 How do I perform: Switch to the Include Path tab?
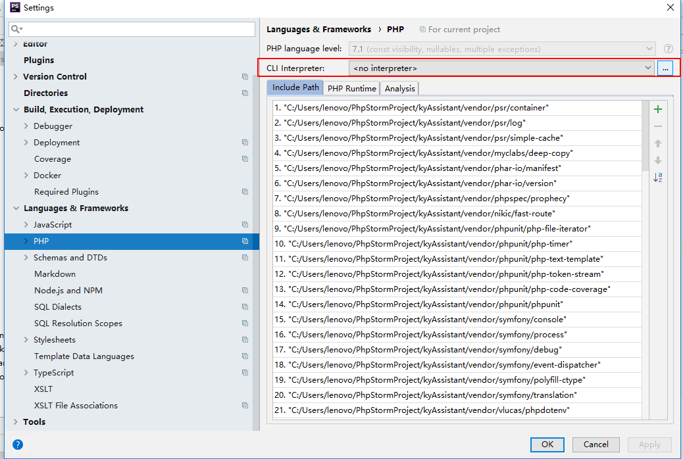tap(295, 87)
